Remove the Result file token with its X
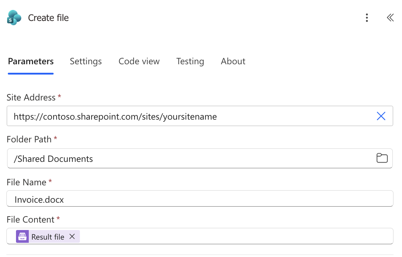 pyautogui.click(x=72, y=236)
